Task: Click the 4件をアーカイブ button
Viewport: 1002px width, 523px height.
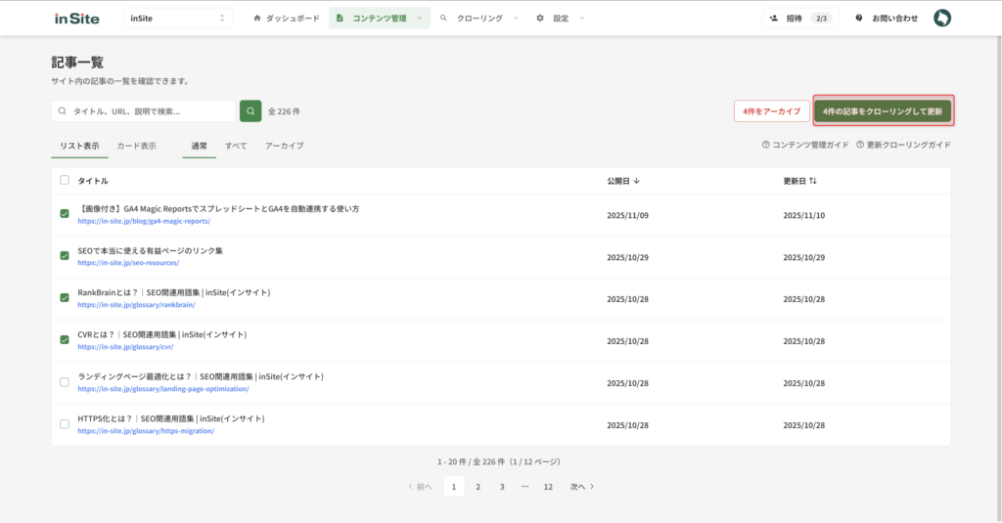Action: pyautogui.click(x=771, y=111)
